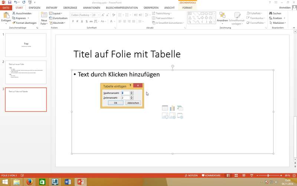Toggle italic formatting button
Screen dimensions: 297x186
point(77,21)
